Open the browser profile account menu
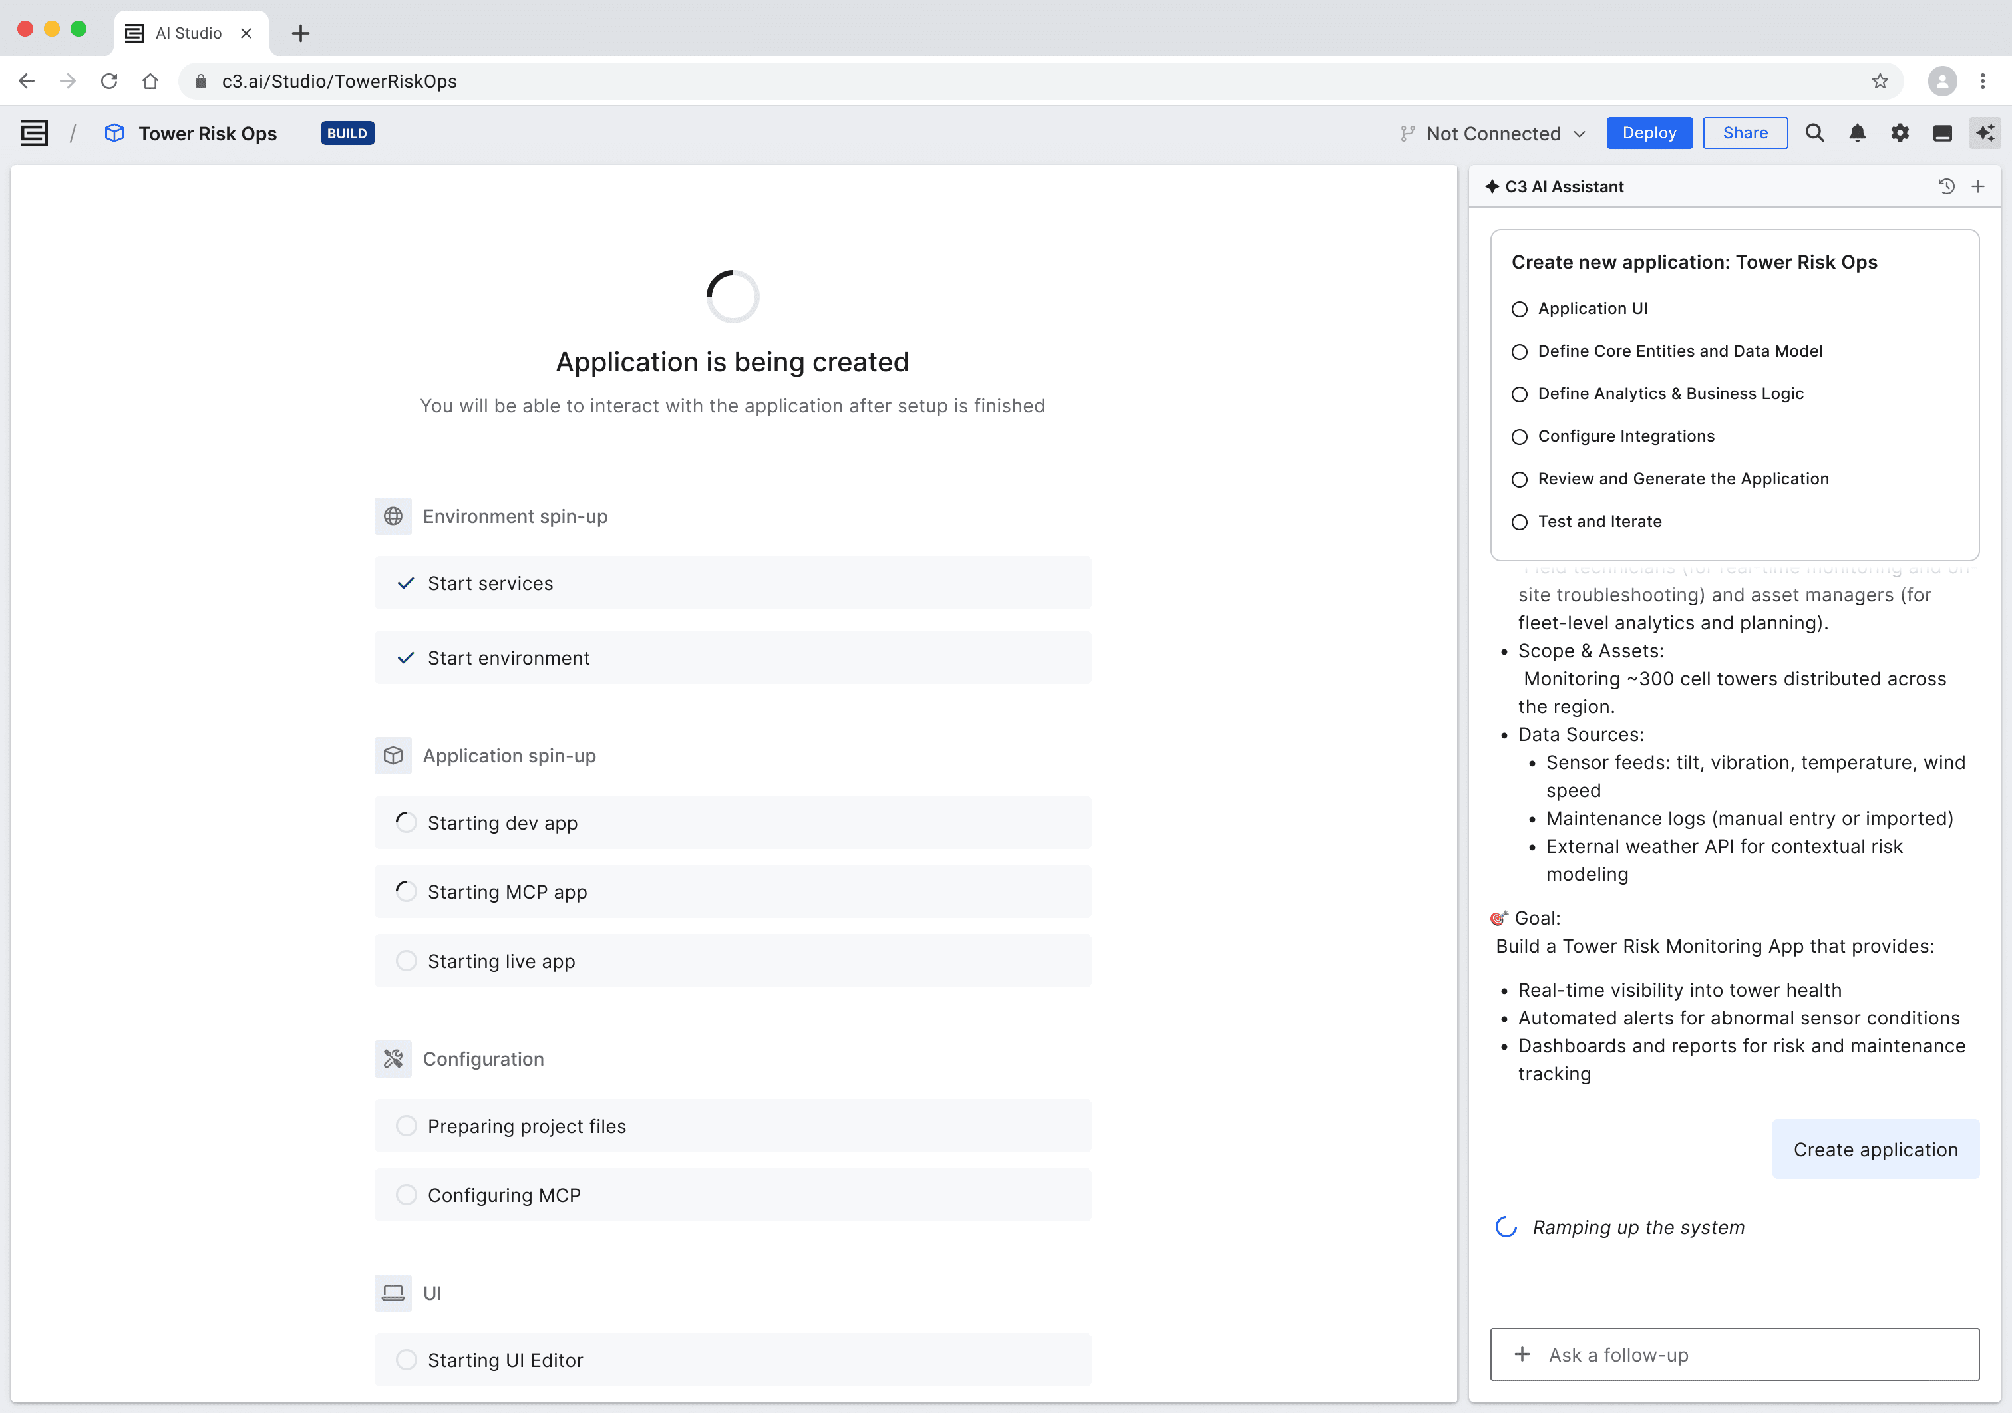This screenshot has width=2012, height=1413. [1941, 80]
